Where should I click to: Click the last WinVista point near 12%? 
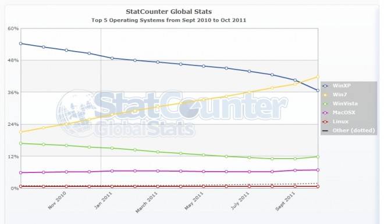[x=318, y=157]
